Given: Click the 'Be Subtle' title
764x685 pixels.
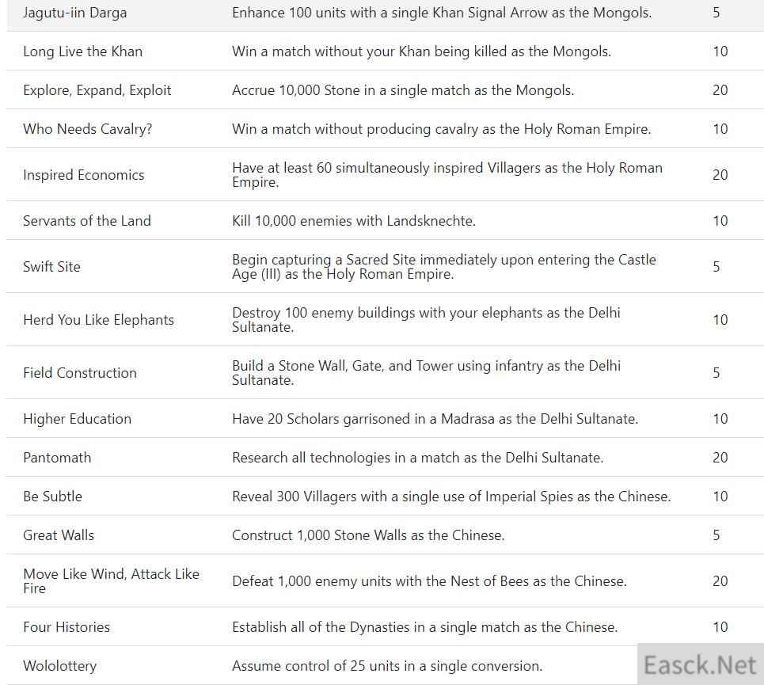Looking at the screenshot, I should 52,496.
